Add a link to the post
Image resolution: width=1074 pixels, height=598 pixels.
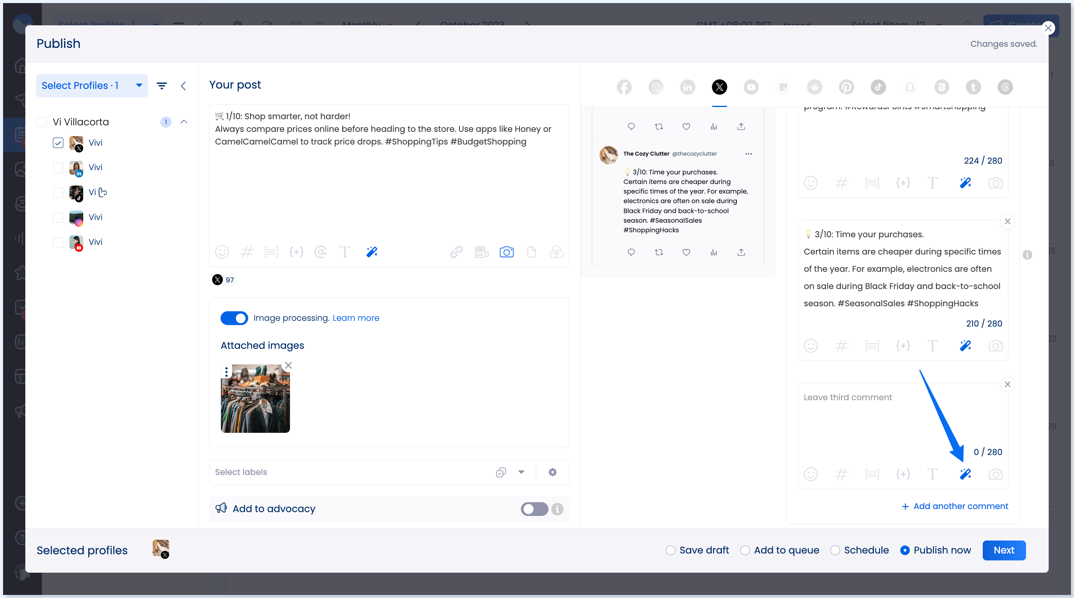pos(456,252)
